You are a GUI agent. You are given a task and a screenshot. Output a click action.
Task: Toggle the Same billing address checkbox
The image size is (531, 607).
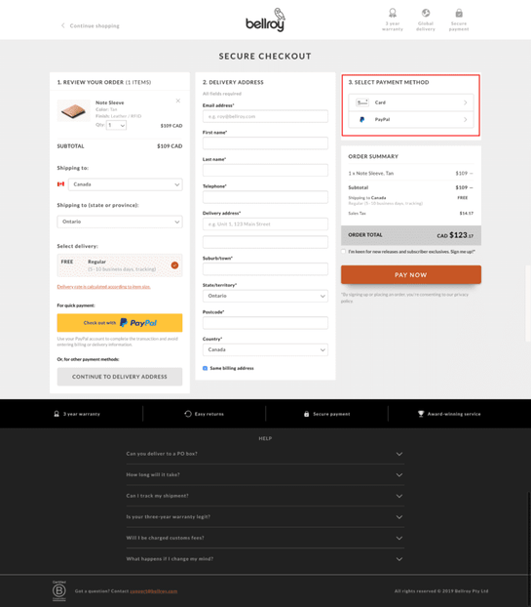pyautogui.click(x=206, y=368)
